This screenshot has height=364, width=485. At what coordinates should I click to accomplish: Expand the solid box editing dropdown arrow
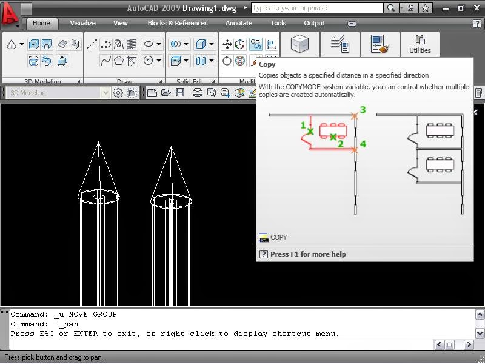(212, 44)
